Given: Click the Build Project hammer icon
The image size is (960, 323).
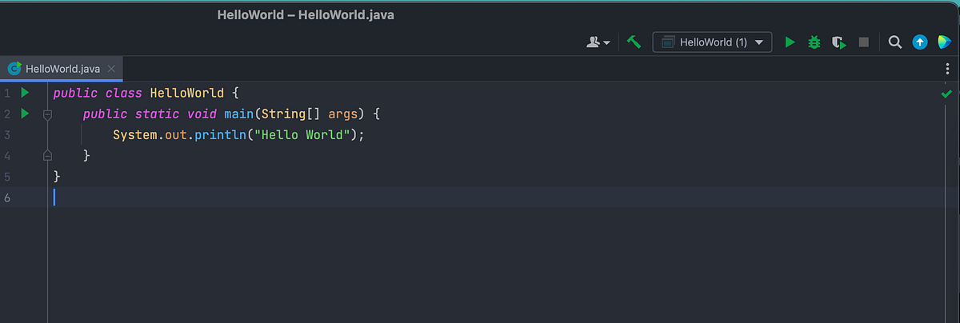Looking at the screenshot, I should coord(634,42).
